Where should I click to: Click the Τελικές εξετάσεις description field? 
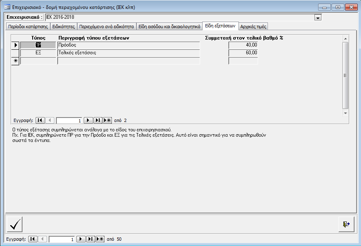tap(128, 53)
